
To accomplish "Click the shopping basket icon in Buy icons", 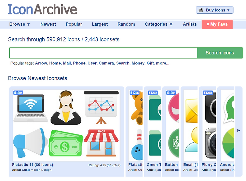I will pos(201,10).
